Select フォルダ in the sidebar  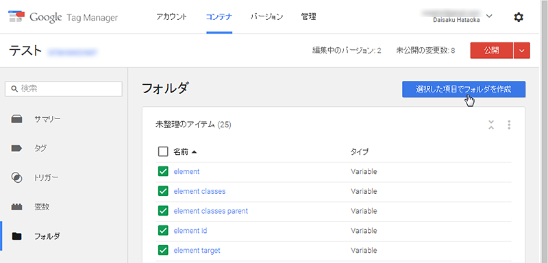47,236
